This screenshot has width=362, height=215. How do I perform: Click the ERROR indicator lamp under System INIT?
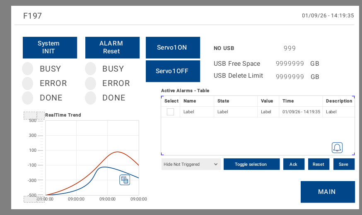point(28,83)
